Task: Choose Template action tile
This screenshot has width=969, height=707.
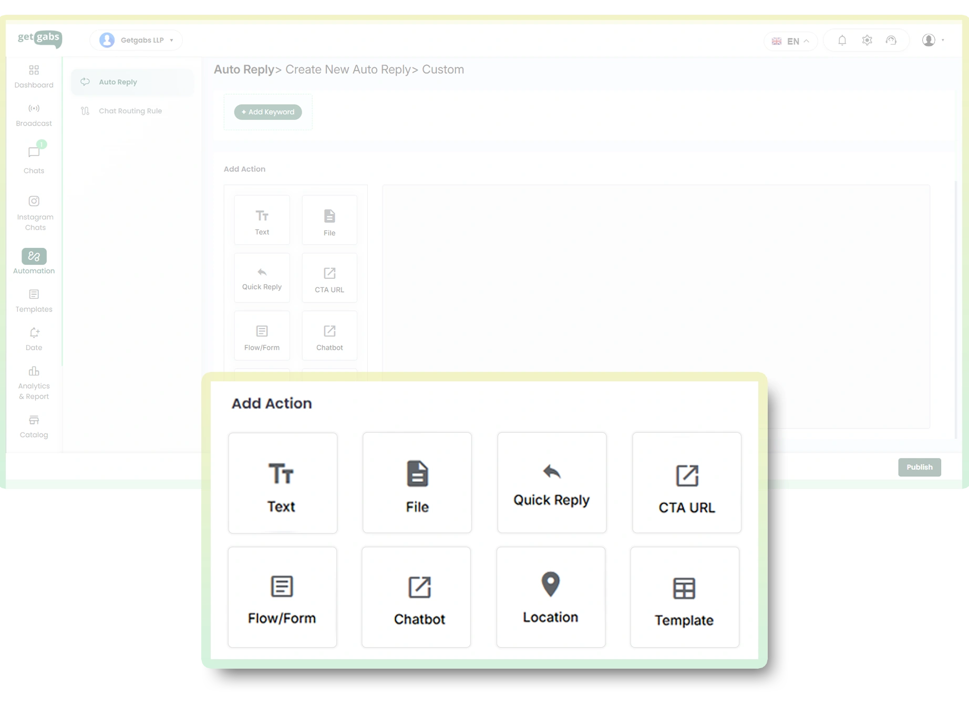Action: click(x=684, y=597)
